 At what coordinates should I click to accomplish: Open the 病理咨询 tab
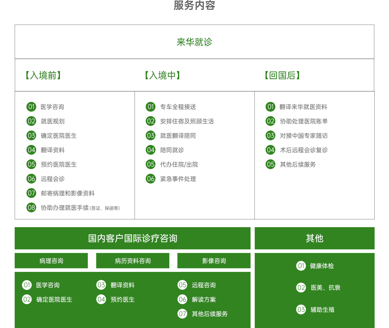pyautogui.click(x=51, y=261)
